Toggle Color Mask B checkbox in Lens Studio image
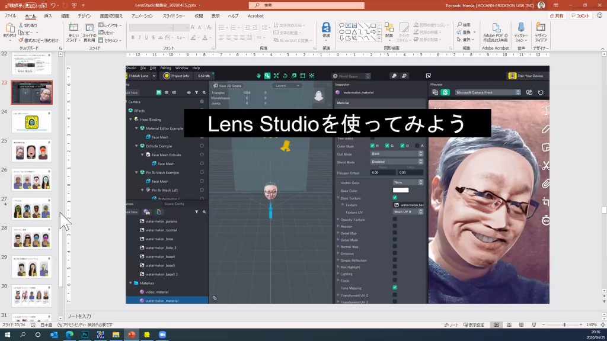This screenshot has width=607, height=341. pos(402,146)
